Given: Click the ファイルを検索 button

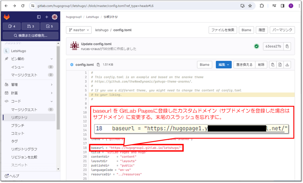Looking at the screenshot, I should [x=223, y=30].
